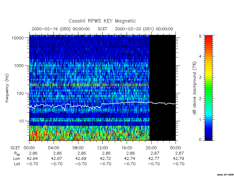This screenshot has width=234, height=176.
Task: Click the 08:00 time tick label
Action: click(x=78, y=148)
